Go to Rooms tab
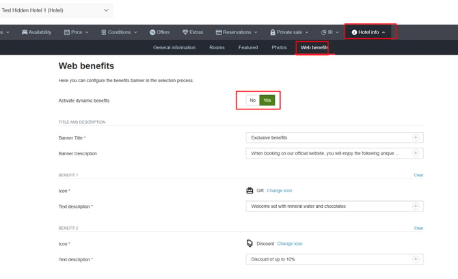This screenshot has width=458, height=279. (217, 47)
